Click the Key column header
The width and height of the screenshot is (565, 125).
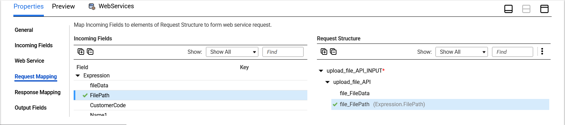[244, 67]
